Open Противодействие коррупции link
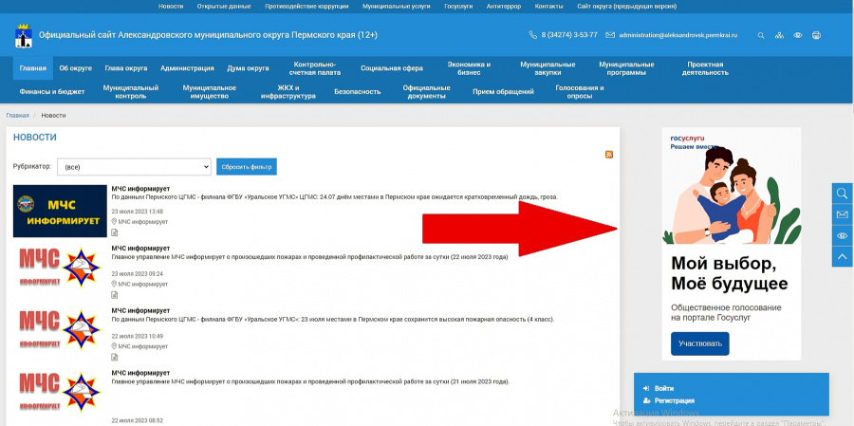This screenshot has width=854, height=426. pyautogui.click(x=306, y=7)
